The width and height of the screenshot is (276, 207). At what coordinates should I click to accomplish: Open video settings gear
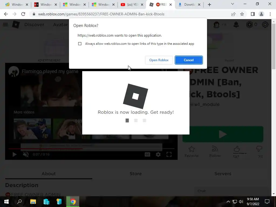coord(158,154)
